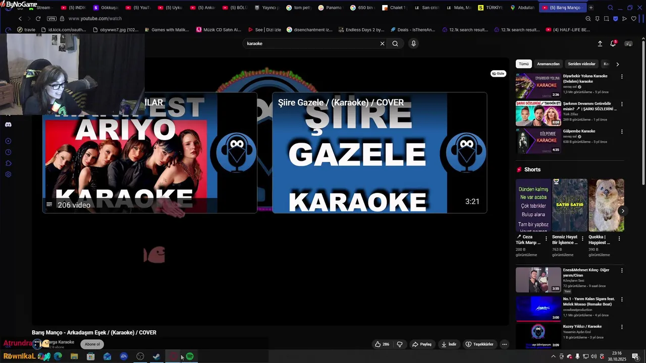This screenshot has height=363, width=646.
Task: Click the taskbar clock showing 23:16
Action: pyautogui.click(x=617, y=356)
